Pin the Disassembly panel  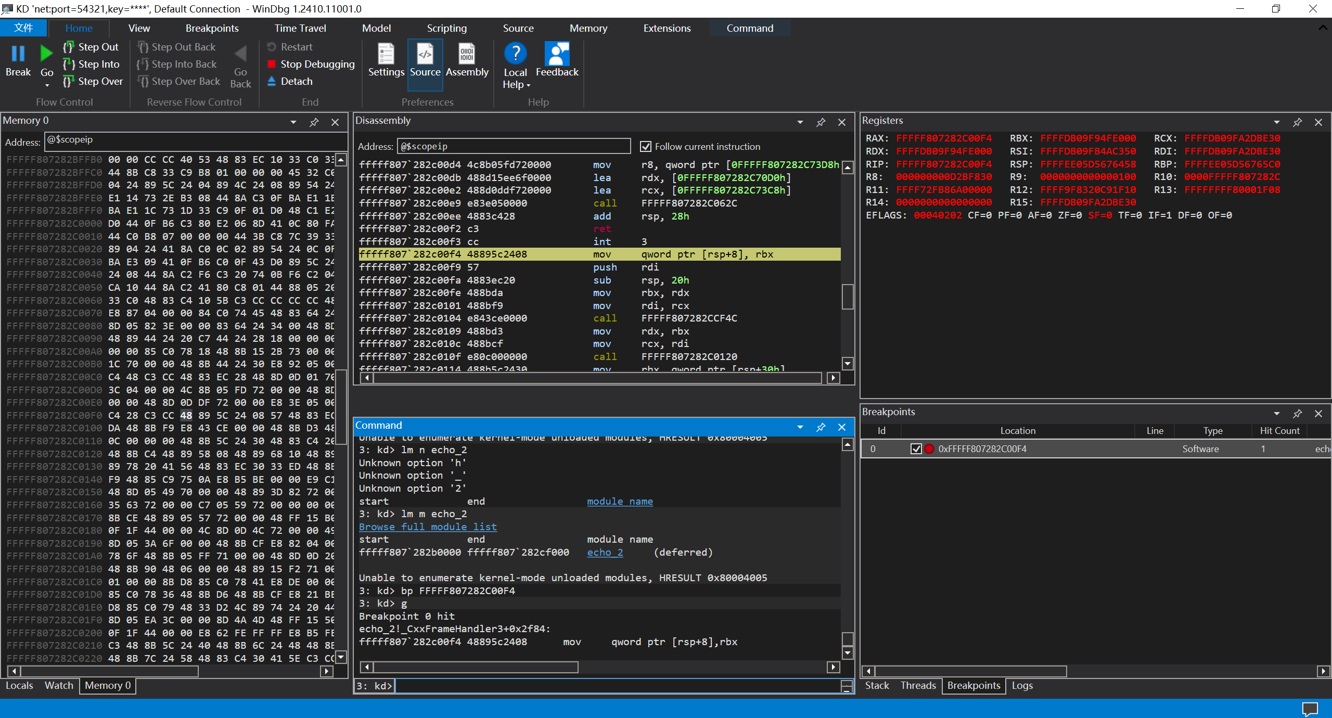(821, 122)
